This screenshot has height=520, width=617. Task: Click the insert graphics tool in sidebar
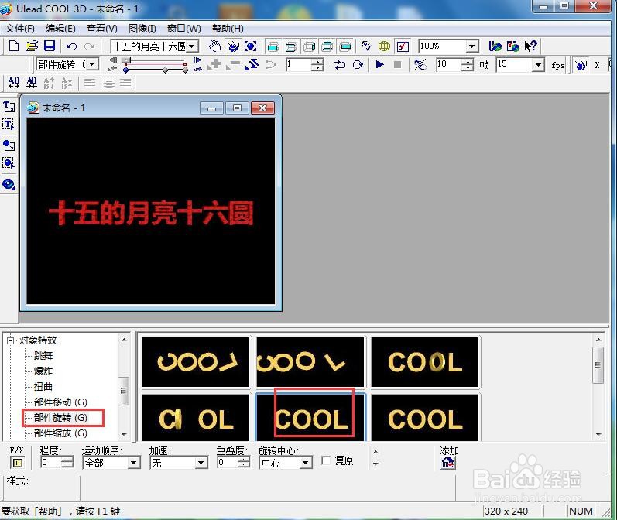pos(9,145)
